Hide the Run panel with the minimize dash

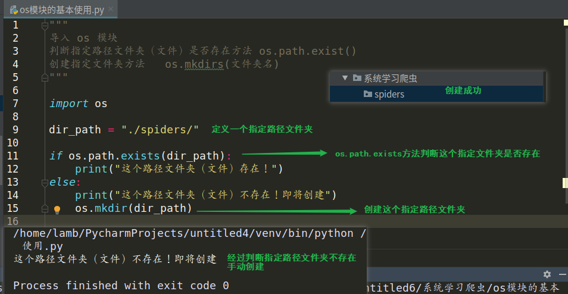click(x=562, y=274)
